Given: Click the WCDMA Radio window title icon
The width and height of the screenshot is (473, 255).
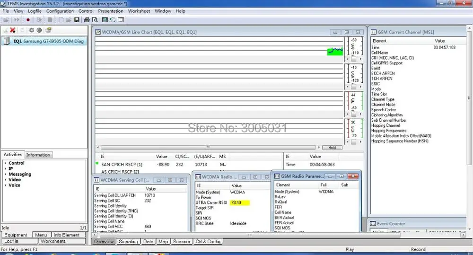Looking at the screenshot, I should pos(198,177).
